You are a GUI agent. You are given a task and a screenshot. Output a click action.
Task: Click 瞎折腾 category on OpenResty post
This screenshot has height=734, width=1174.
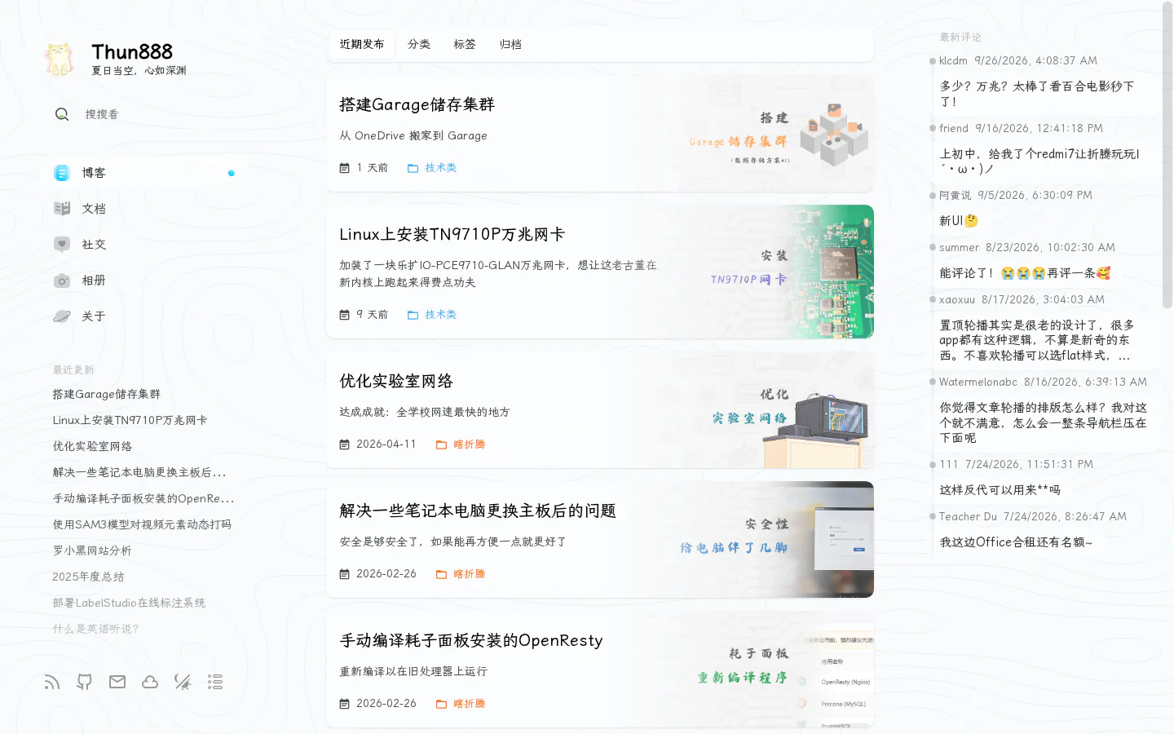coord(469,704)
